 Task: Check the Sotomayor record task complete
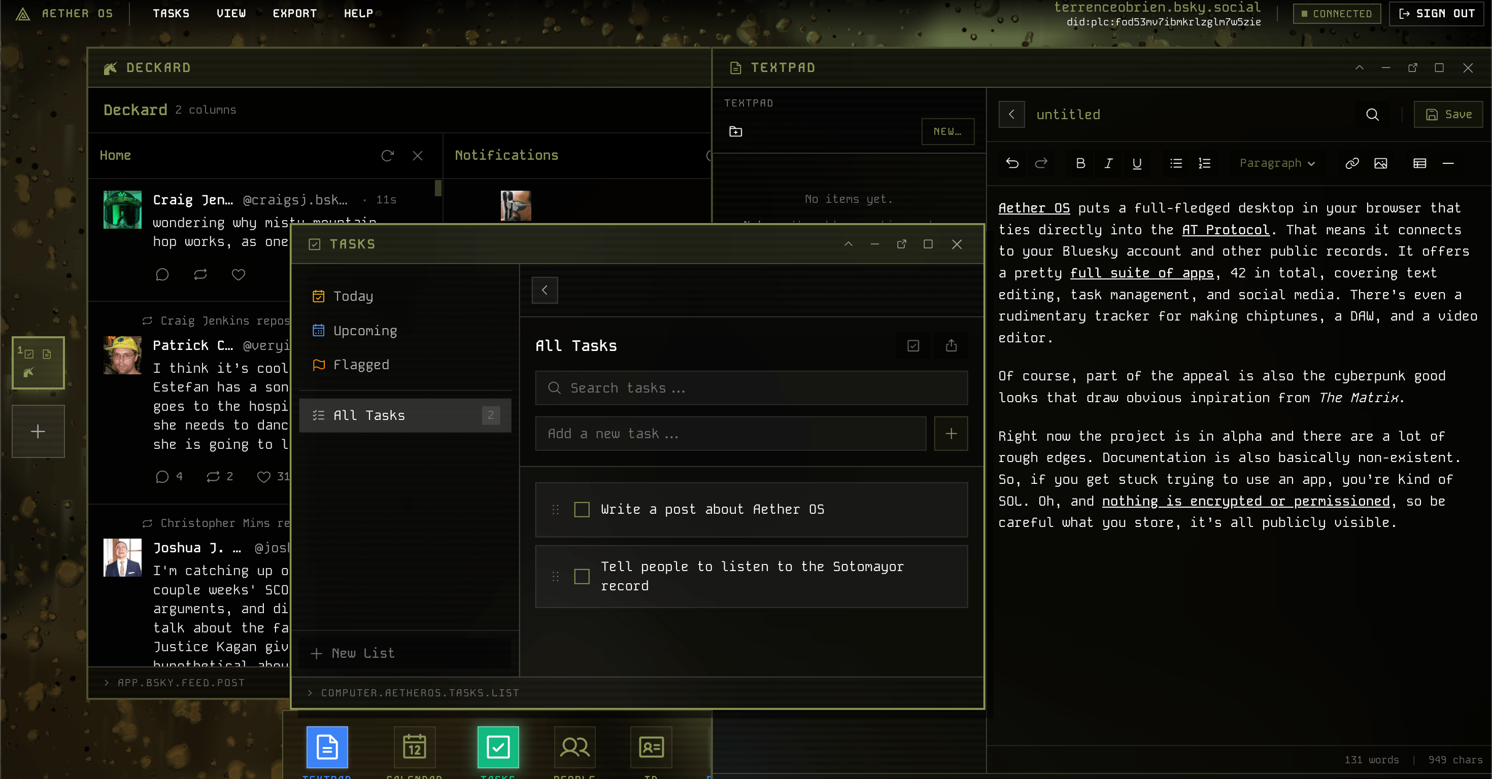(x=582, y=577)
